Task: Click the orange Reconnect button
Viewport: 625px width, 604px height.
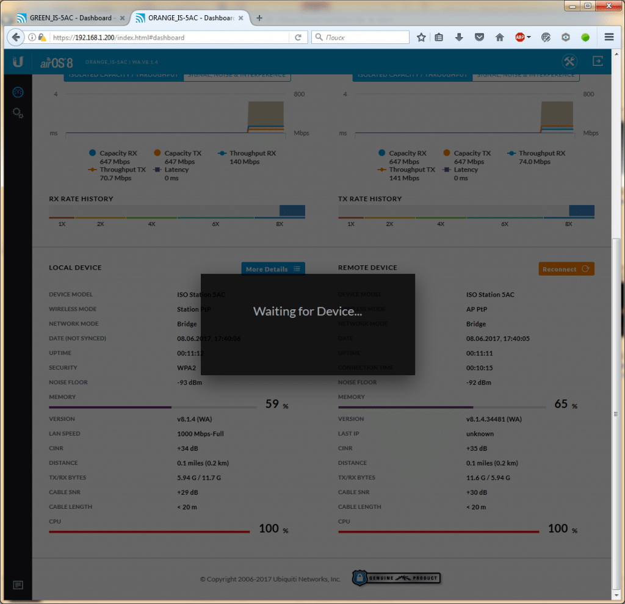Action: tap(566, 269)
